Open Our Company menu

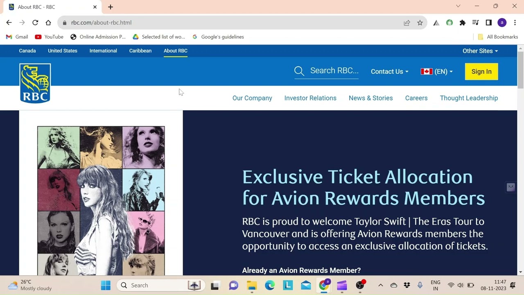click(x=252, y=98)
